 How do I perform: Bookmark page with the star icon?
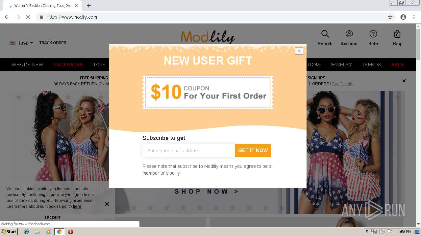[390, 17]
